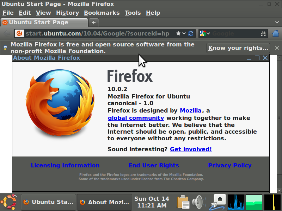Image resolution: width=282 pixels, height=211 pixels.
Task: Click the Ubuntu site icon in address bar
Action: (19, 33)
